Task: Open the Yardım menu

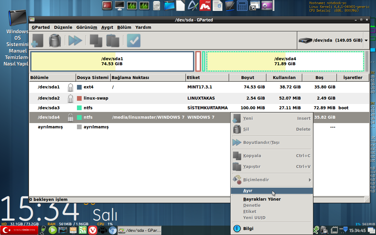Action: click(143, 27)
